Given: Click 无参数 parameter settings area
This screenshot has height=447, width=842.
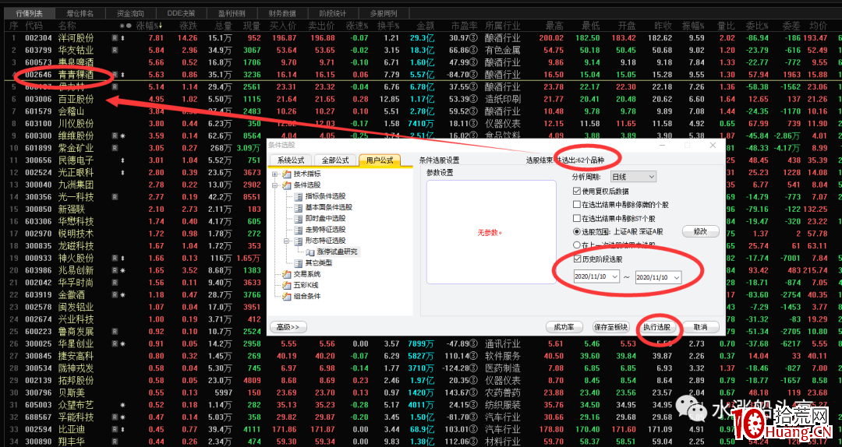Looking at the screenshot, I should click(491, 232).
